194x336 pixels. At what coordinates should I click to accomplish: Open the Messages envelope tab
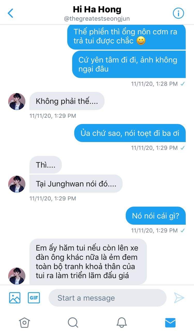click(x=170, y=322)
